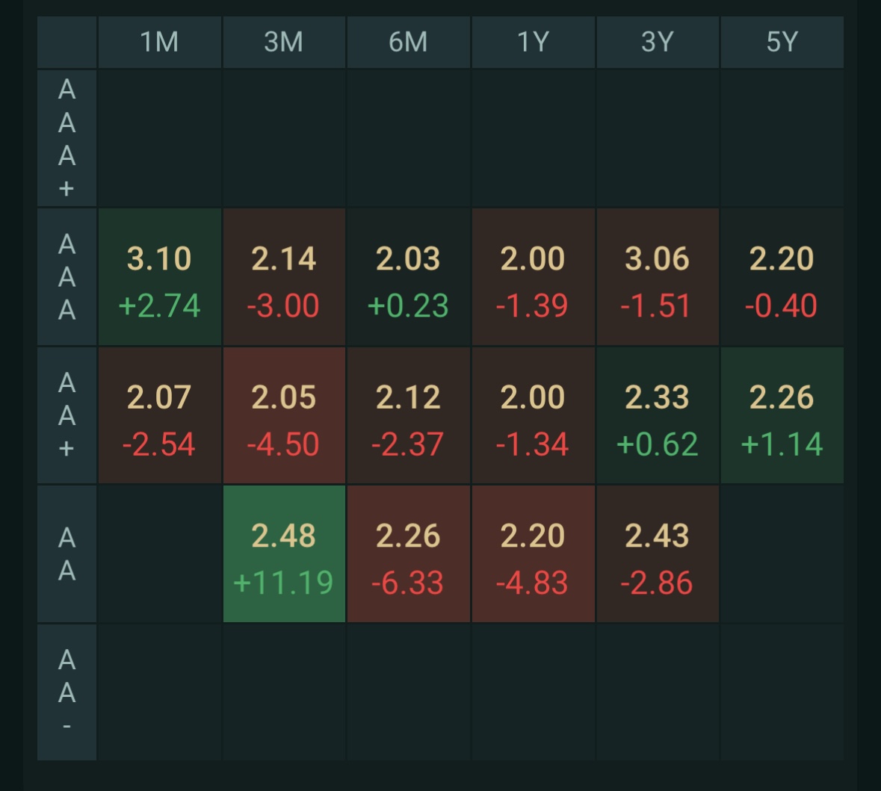Click the AA rating row header
Screen dimensions: 881x791
coord(67,554)
